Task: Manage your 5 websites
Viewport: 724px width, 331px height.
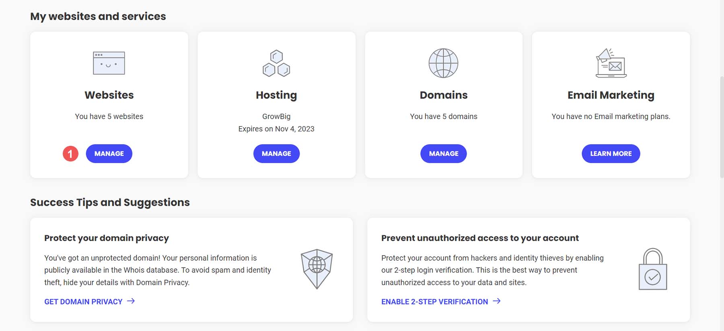Action: 109,153
